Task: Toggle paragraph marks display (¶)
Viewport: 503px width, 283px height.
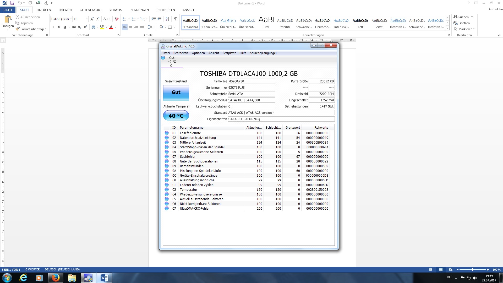Action: tap(176, 19)
